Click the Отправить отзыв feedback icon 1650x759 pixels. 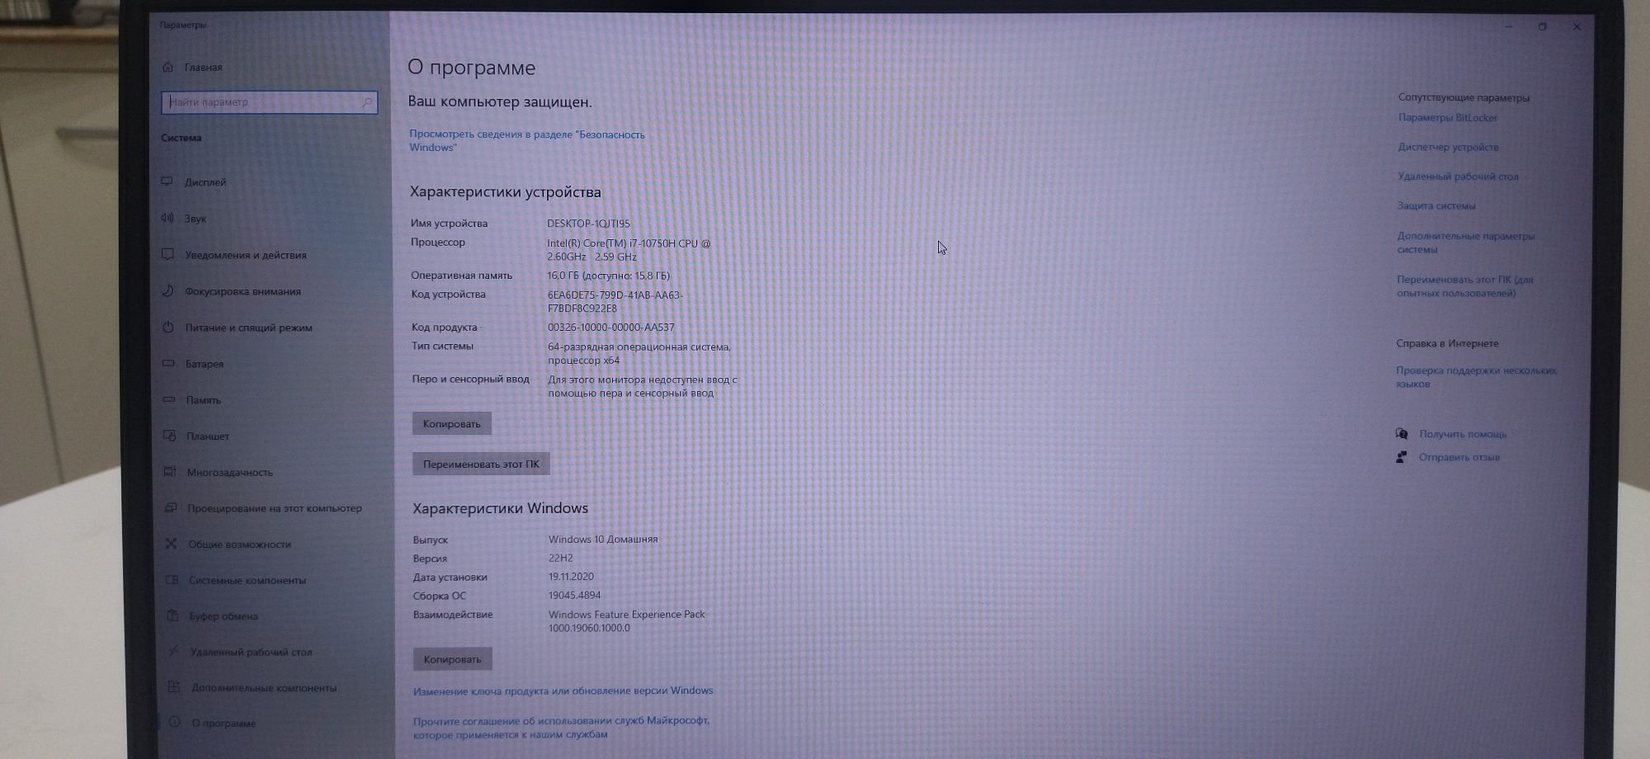[x=1401, y=456]
